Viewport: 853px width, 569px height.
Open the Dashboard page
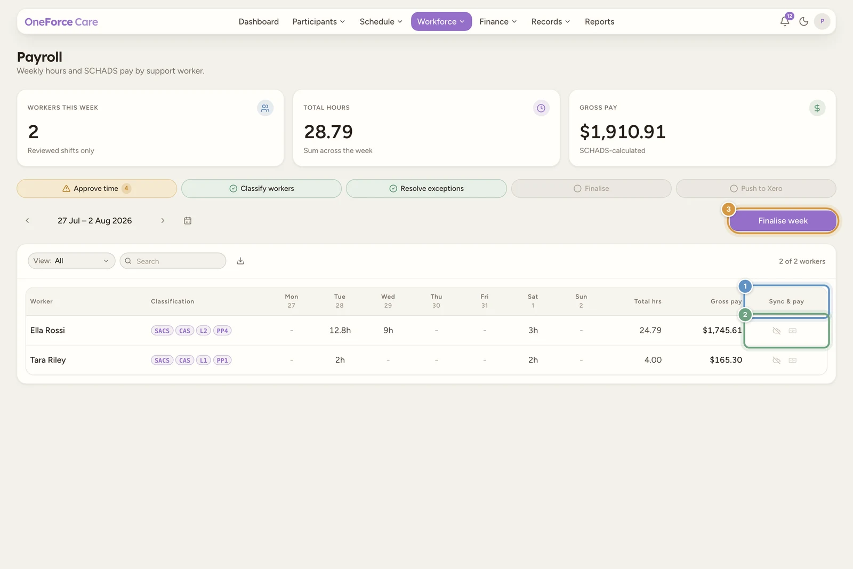pos(259,22)
